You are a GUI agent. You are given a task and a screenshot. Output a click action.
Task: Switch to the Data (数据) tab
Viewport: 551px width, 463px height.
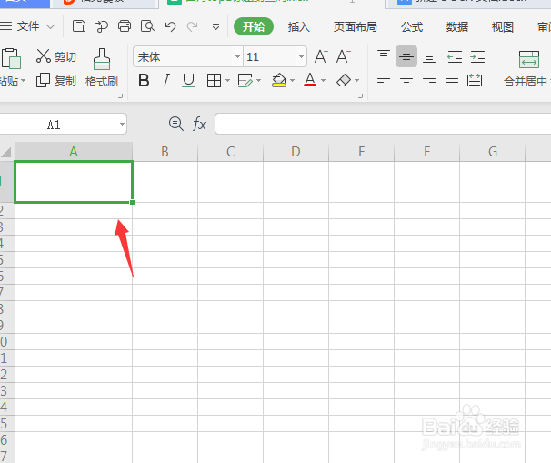(x=457, y=26)
